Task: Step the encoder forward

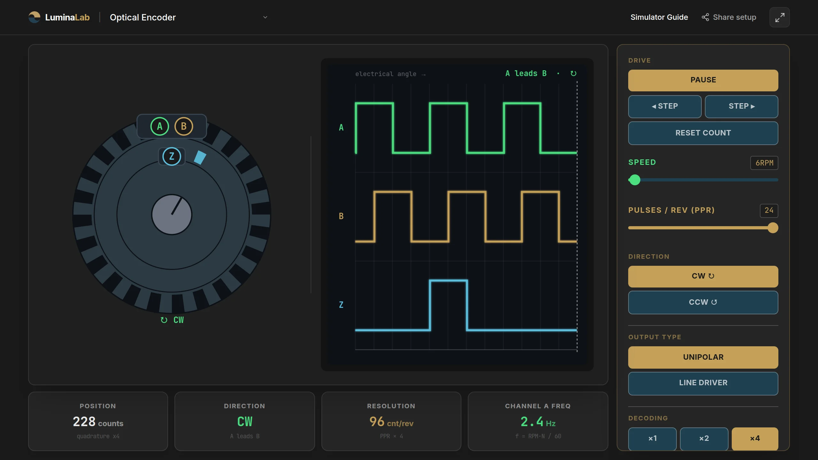Action: click(x=741, y=106)
